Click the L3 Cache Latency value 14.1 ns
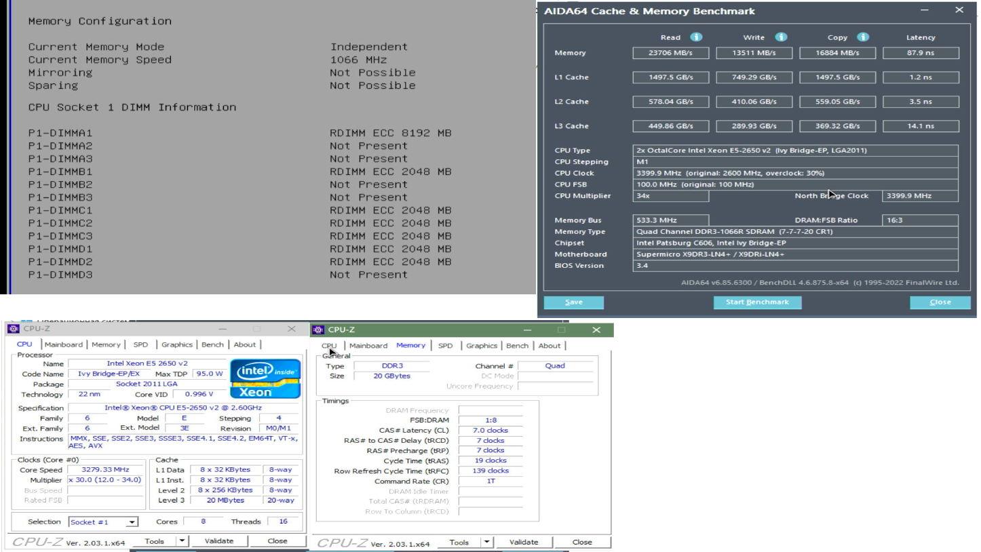The width and height of the screenshot is (981, 552). click(920, 126)
